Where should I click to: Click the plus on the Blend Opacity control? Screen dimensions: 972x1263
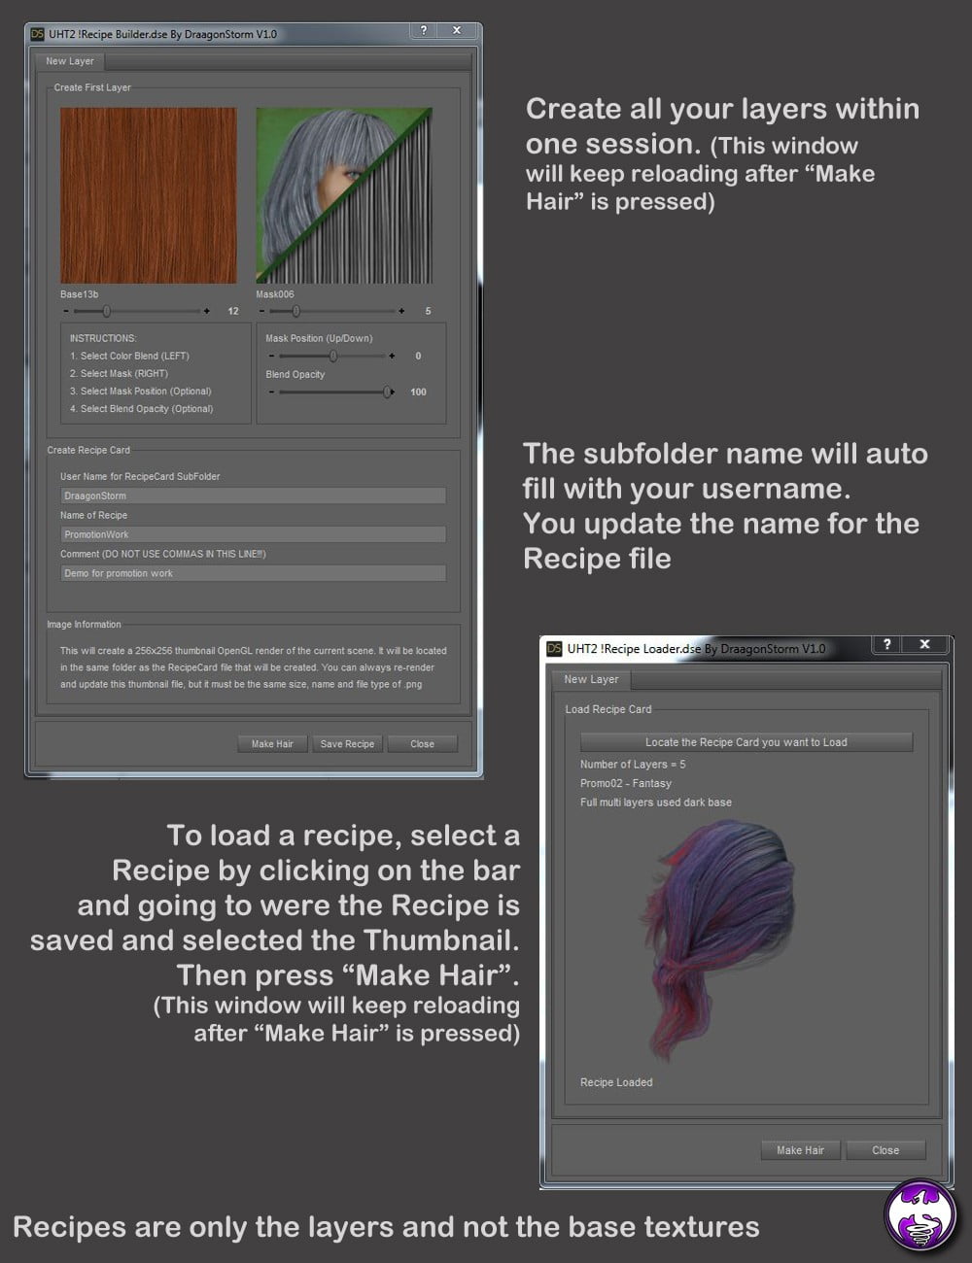pos(393,393)
